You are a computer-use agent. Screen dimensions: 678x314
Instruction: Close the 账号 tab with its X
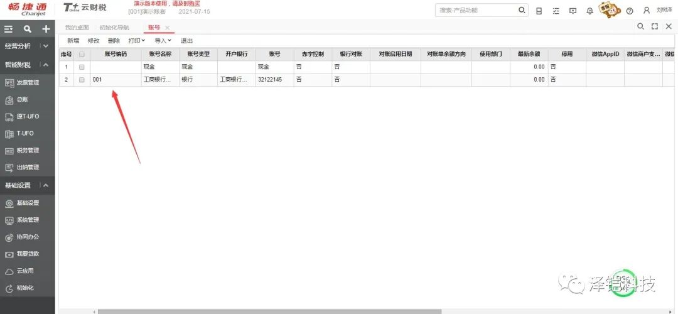click(168, 28)
